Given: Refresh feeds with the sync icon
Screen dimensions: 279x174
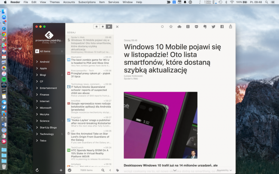Looking at the screenshot, I should [37, 170].
